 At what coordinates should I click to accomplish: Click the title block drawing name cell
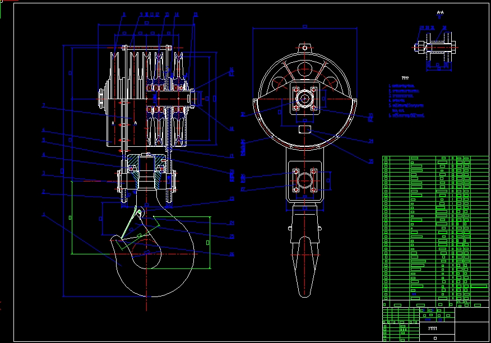pyautogui.click(x=432, y=328)
